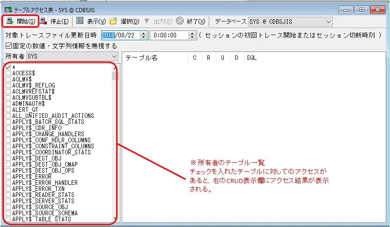Click the 停止(E) stop icon
The height and width of the screenshot is (227, 390).
[43, 22]
